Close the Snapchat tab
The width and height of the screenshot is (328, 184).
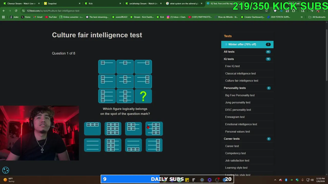point(80,4)
